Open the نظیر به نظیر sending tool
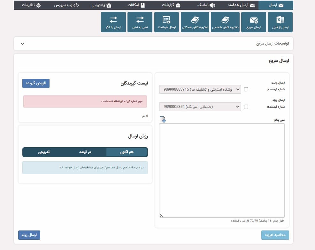 (x=140, y=22)
